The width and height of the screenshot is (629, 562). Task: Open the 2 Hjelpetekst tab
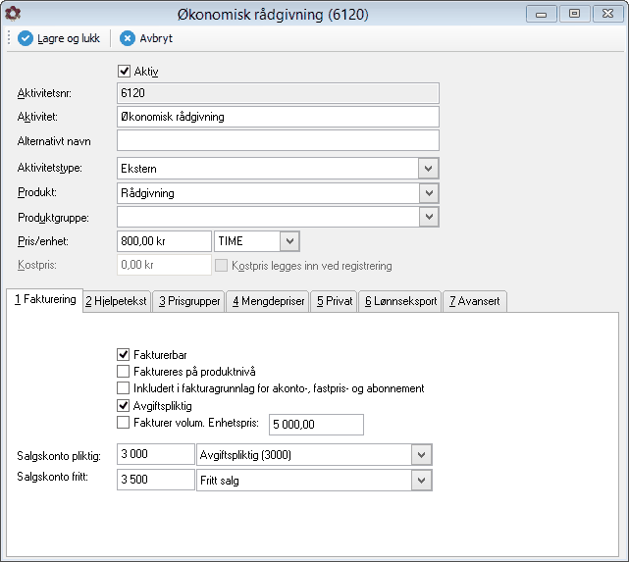click(117, 301)
